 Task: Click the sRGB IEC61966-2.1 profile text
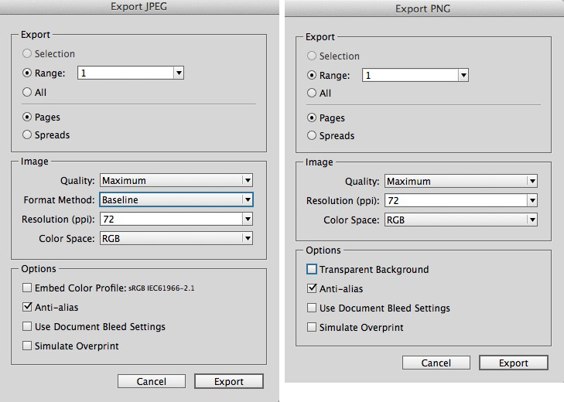(161, 288)
